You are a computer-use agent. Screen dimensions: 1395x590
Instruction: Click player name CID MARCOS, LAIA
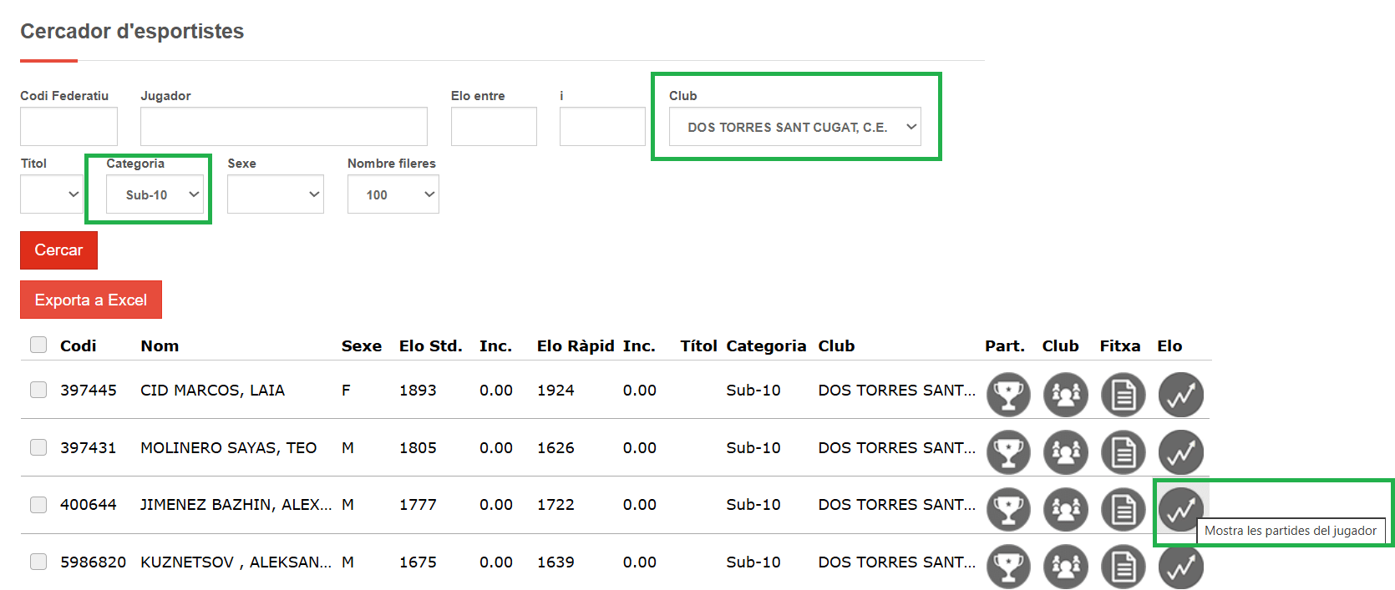point(212,390)
